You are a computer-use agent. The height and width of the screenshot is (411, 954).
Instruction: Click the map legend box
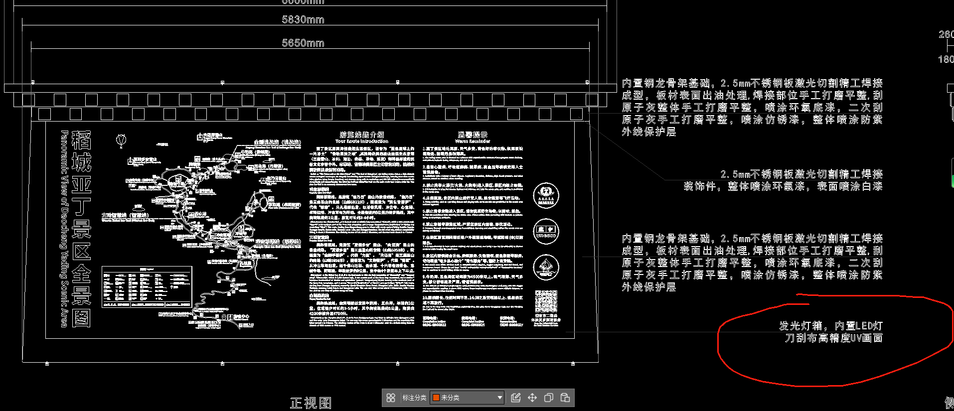click(x=147, y=286)
